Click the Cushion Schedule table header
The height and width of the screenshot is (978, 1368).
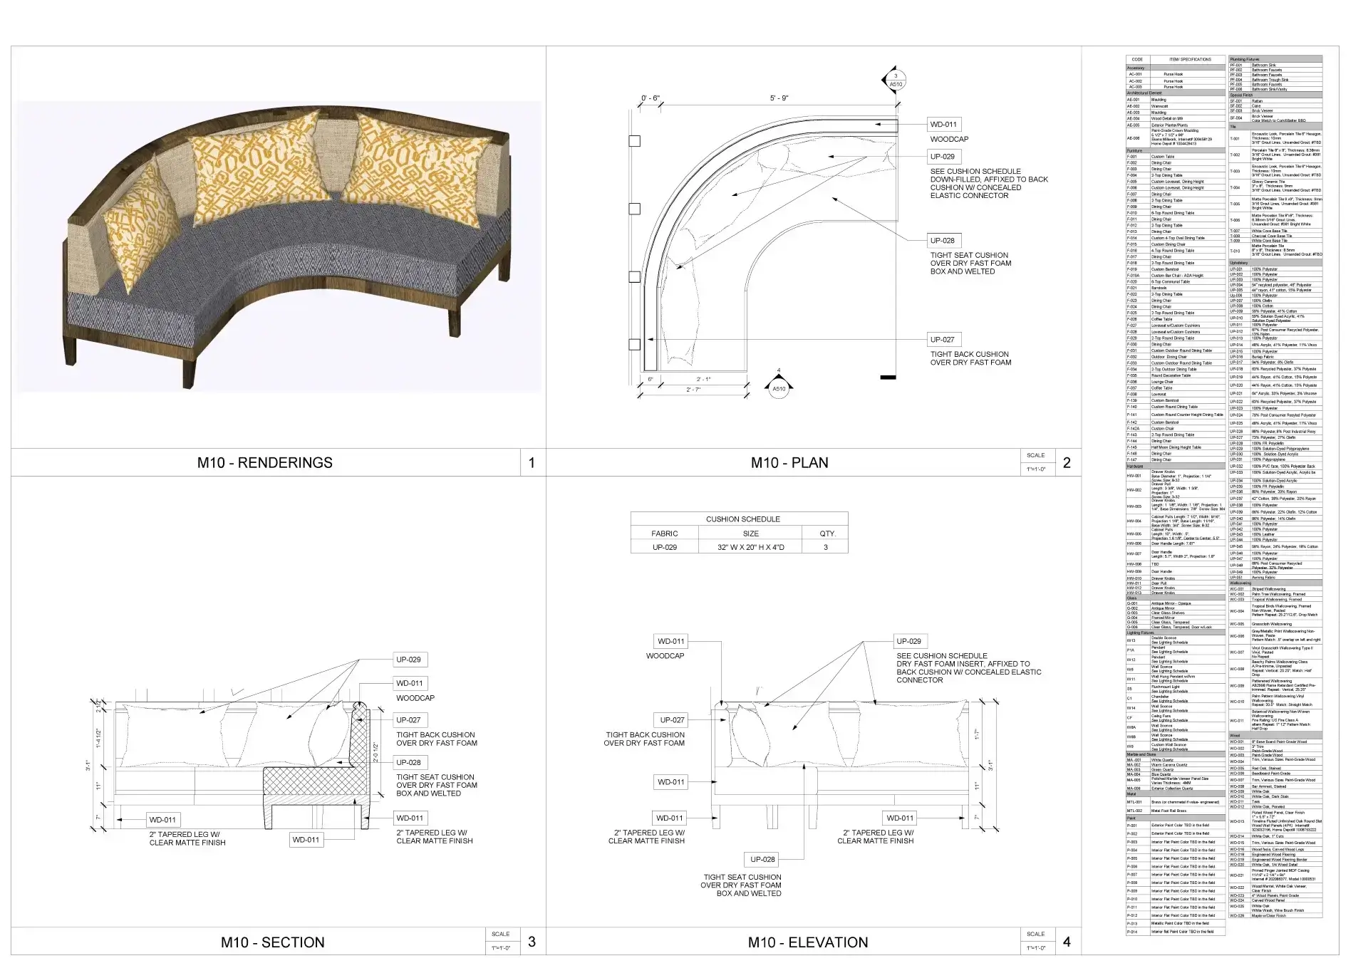(742, 519)
